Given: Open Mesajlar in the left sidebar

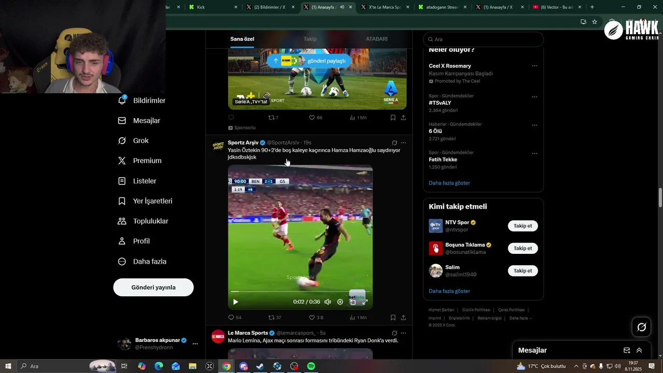Looking at the screenshot, I should 139,121.
